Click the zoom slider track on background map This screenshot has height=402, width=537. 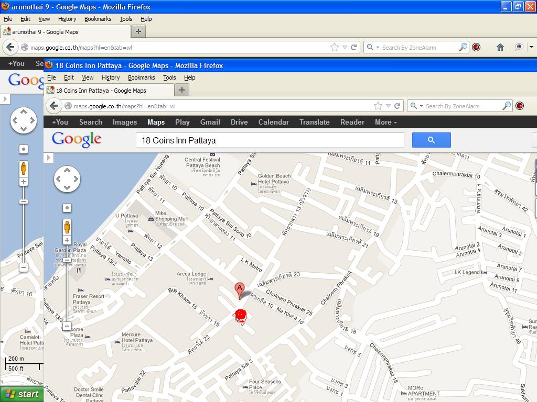click(x=24, y=224)
